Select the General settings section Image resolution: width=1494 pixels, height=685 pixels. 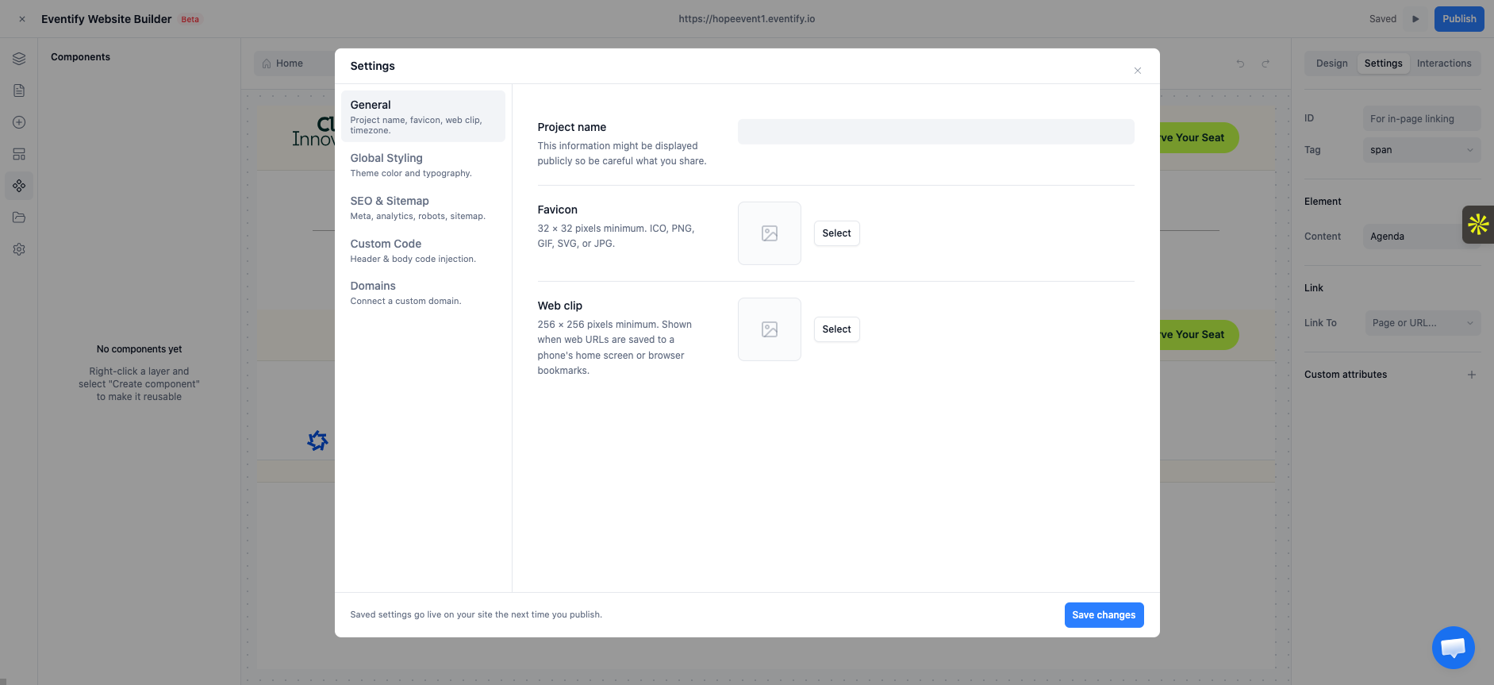click(423, 117)
